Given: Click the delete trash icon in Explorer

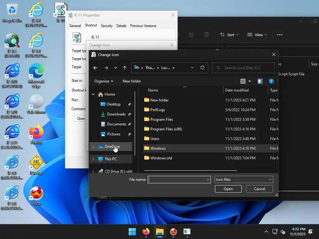Looking at the screenshot, I should coord(206,35).
